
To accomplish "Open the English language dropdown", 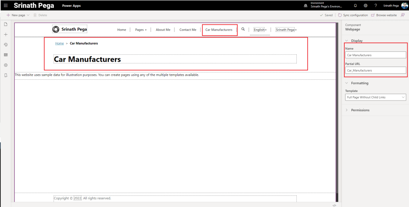I will coord(260,30).
